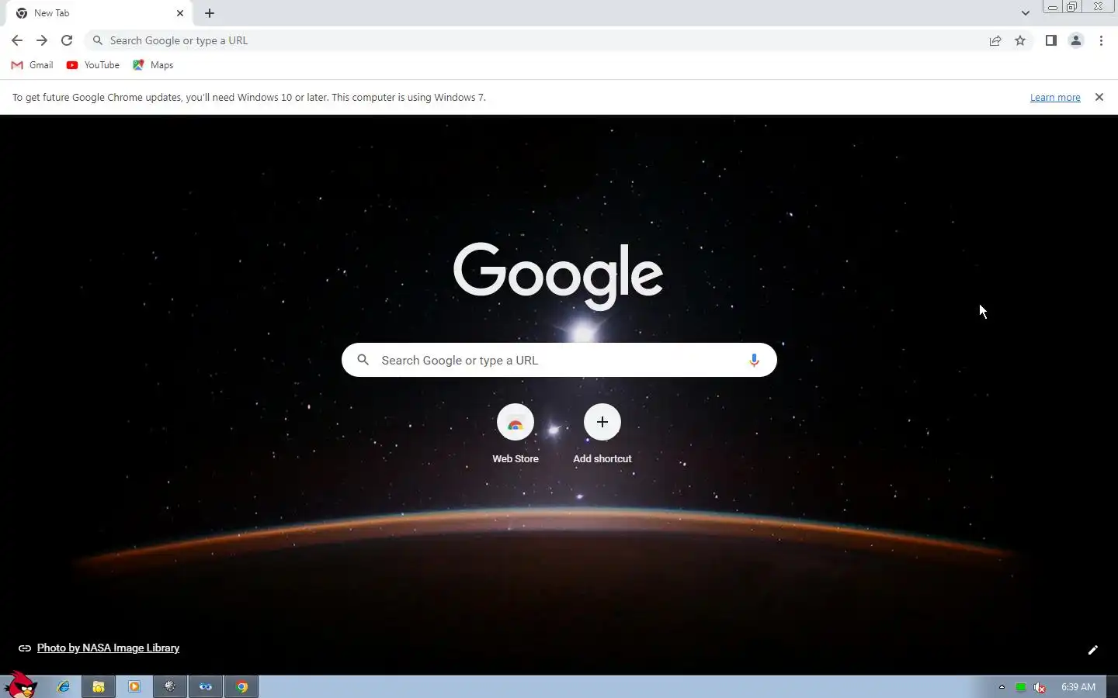Open media player from taskbar
This screenshot has height=698, width=1118.
point(134,686)
